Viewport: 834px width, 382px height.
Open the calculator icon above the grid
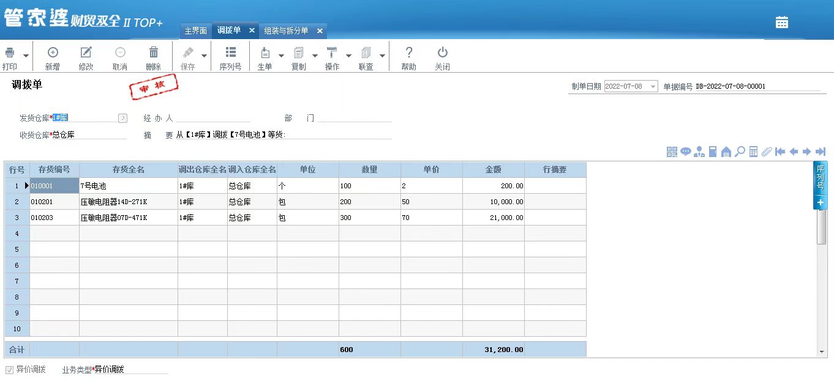click(753, 152)
